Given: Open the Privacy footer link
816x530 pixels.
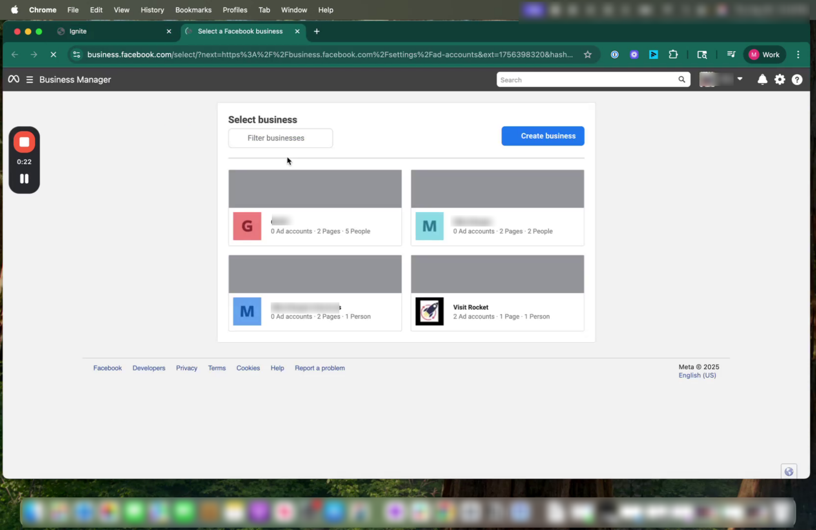Looking at the screenshot, I should [x=187, y=368].
